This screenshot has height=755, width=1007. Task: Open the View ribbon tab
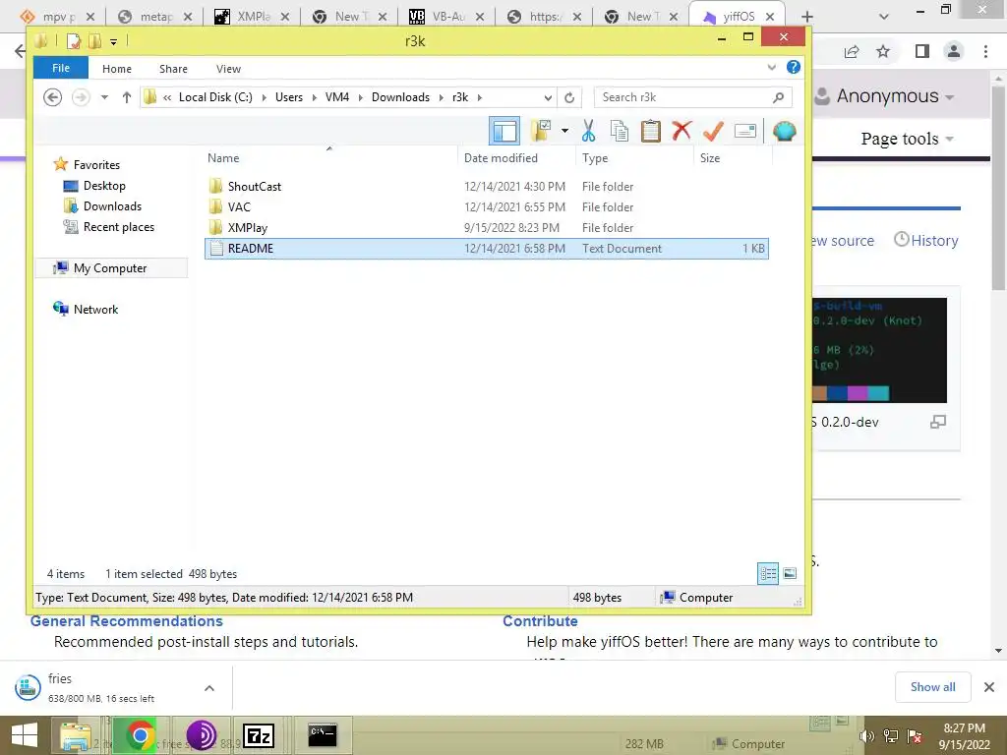pos(228,69)
